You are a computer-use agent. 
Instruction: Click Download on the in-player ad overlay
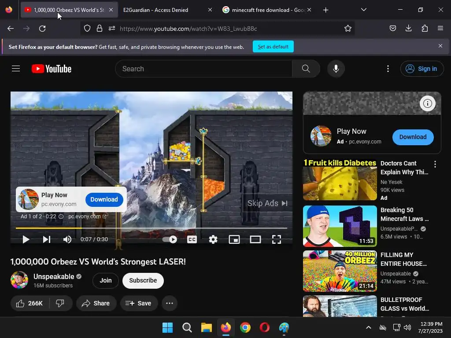[x=104, y=199]
